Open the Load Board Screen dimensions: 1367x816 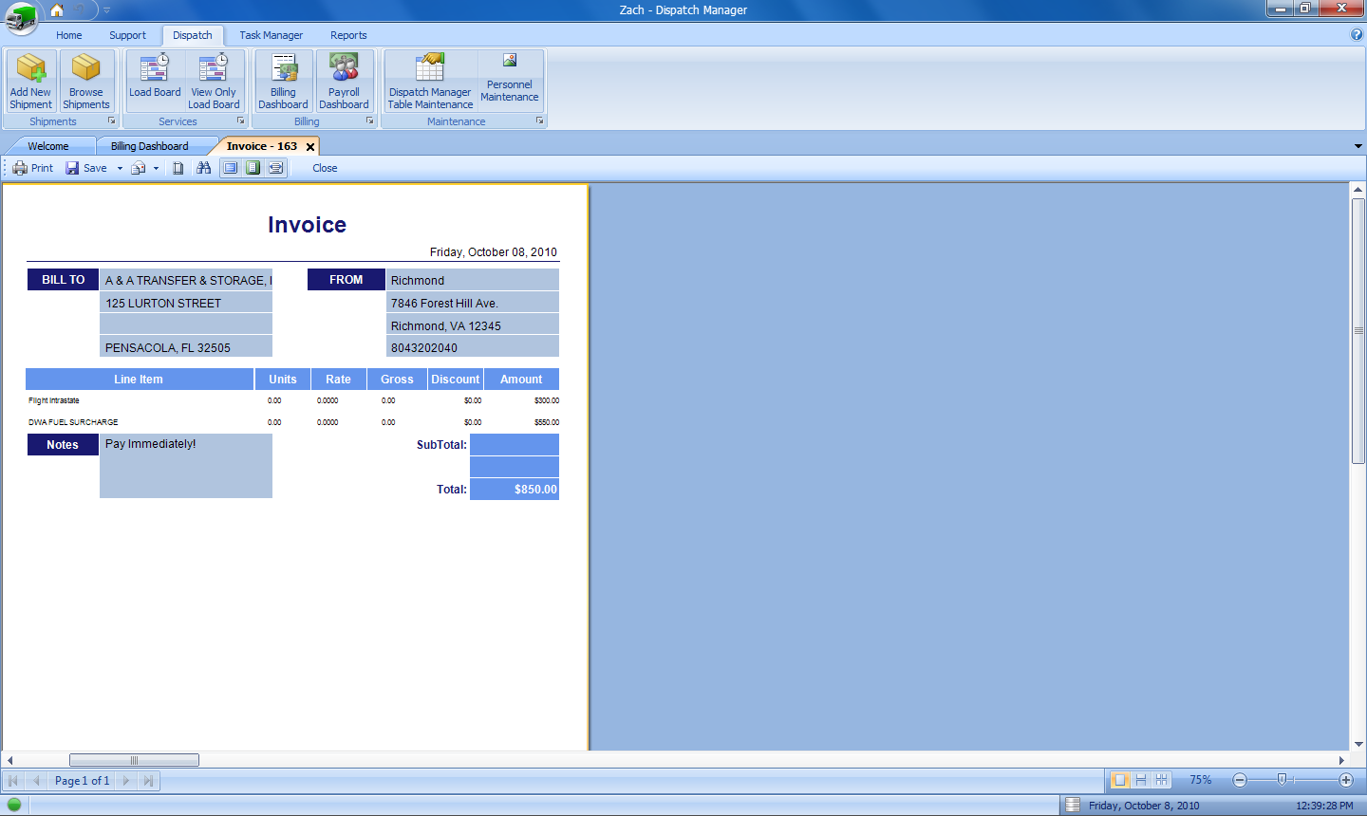[x=155, y=81]
